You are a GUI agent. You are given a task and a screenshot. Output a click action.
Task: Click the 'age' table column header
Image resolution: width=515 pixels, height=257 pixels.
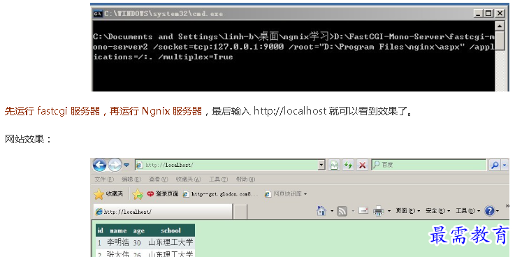[x=139, y=230]
